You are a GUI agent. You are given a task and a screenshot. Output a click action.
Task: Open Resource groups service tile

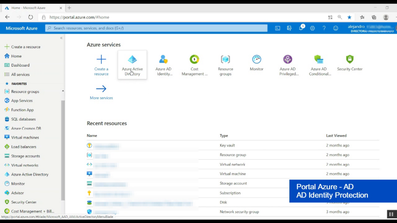pyautogui.click(x=225, y=65)
